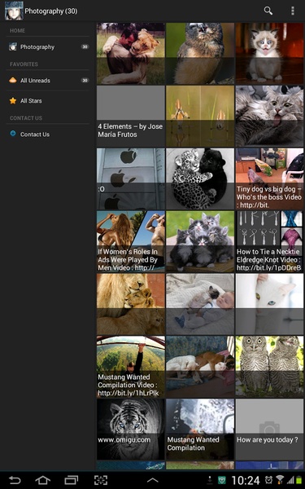Screen dimensions: 305x489
Task: Open the recent apps button
Action: coord(72,480)
